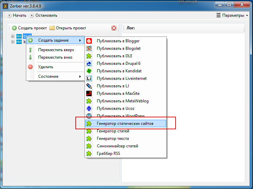Viewport: 253px width, 189px height.
Task: Click puzzle icon beside Синонимайзер статей
Action: click(x=89, y=146)
